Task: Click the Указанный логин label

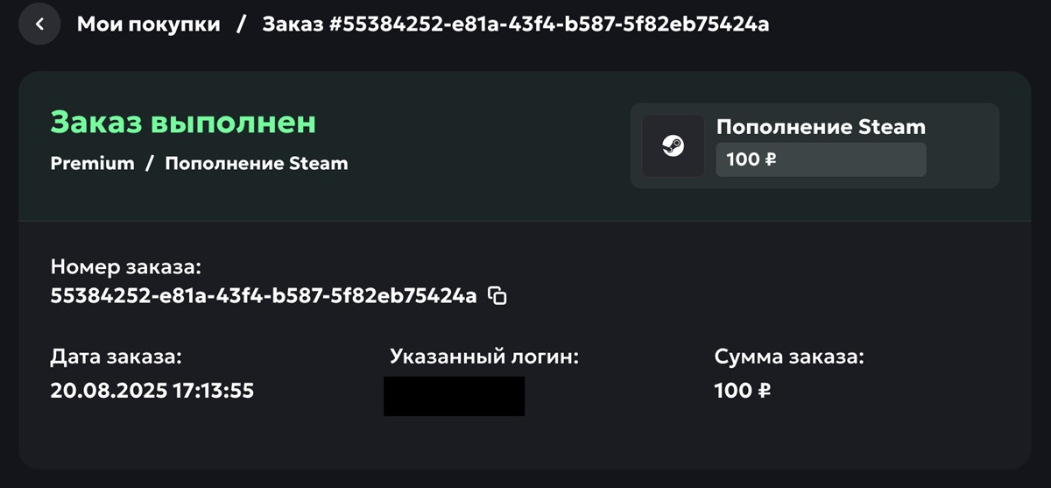Action: 484,357
